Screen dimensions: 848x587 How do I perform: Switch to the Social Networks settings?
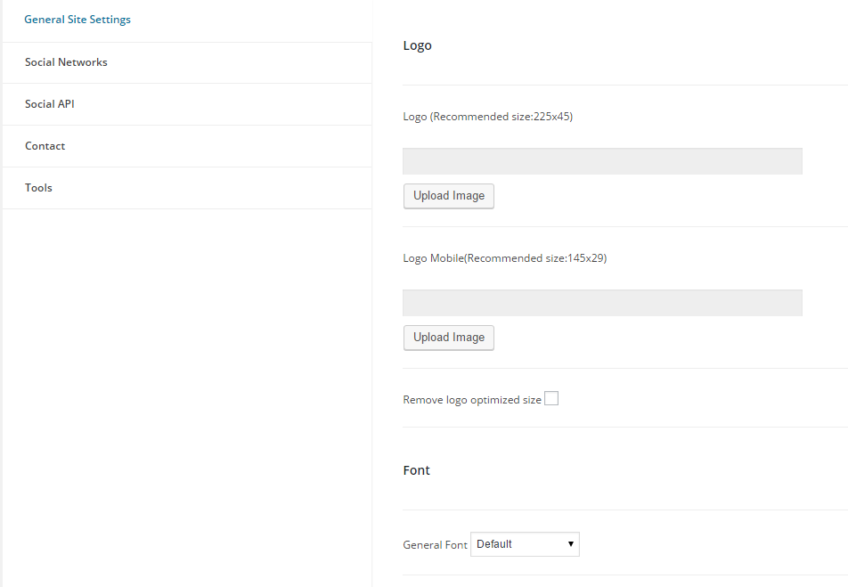pyautogui.click(x=66, y=62)
